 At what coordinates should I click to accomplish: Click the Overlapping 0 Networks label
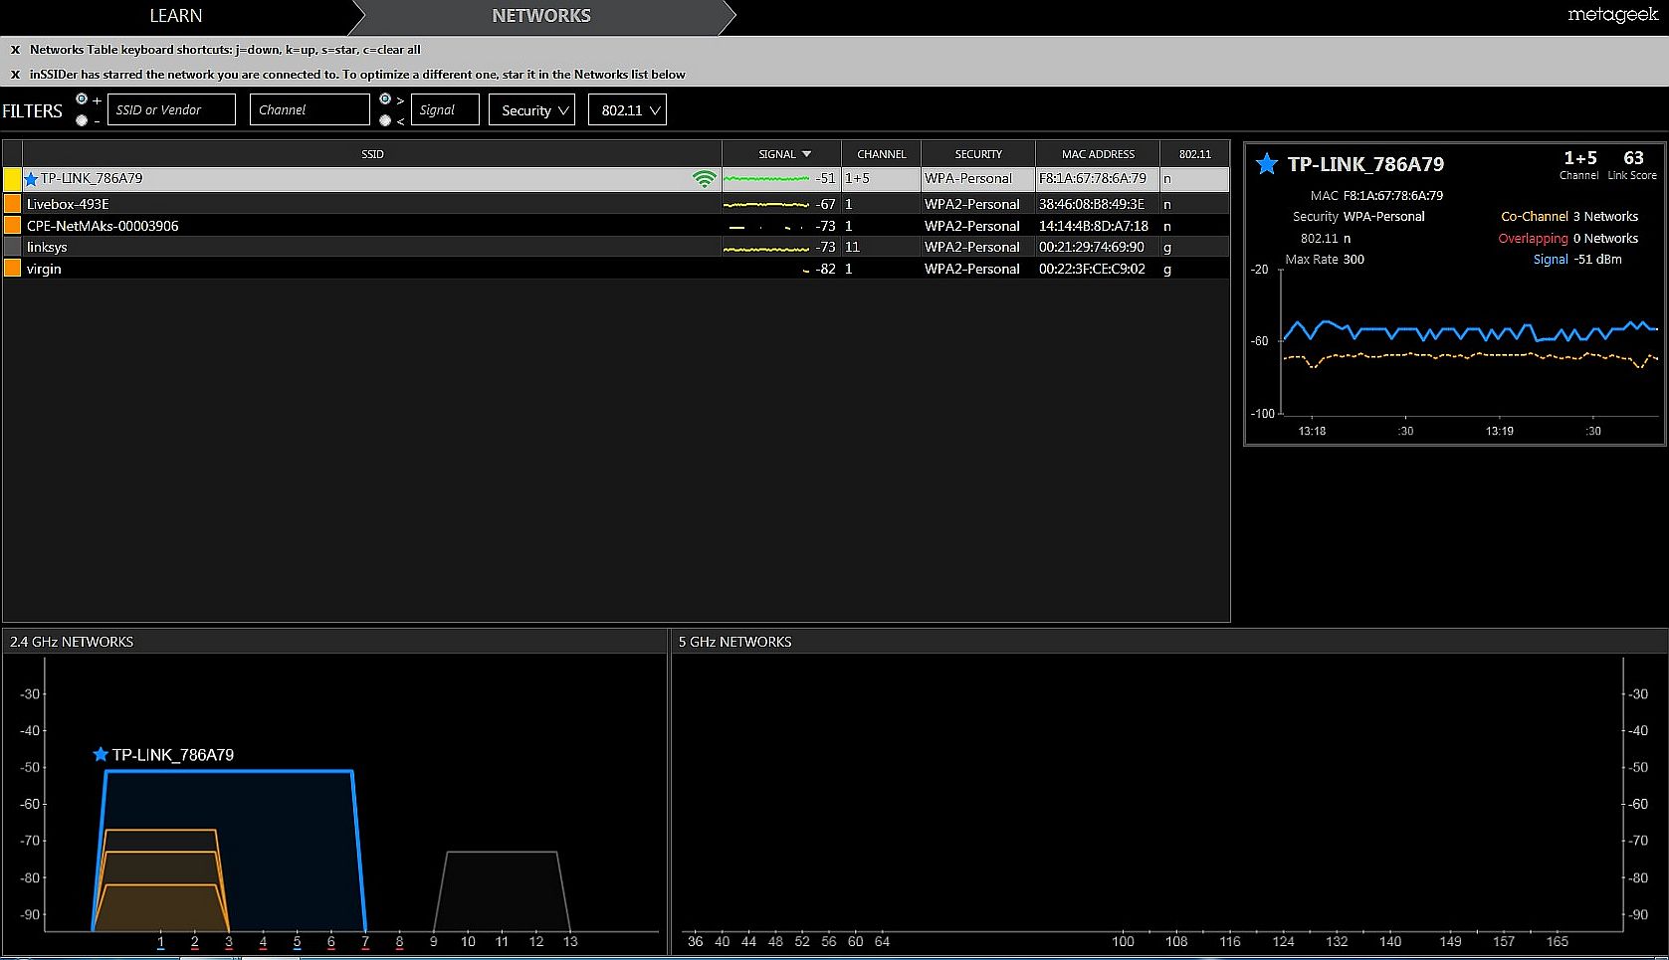(1568, 238)
